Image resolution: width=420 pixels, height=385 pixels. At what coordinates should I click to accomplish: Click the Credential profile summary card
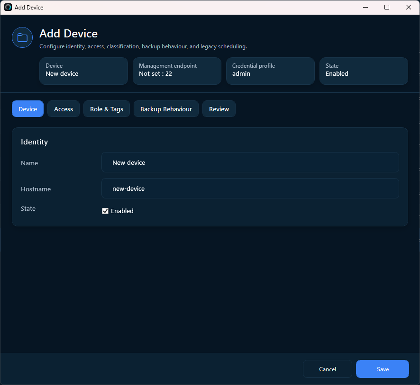(270, 71)
